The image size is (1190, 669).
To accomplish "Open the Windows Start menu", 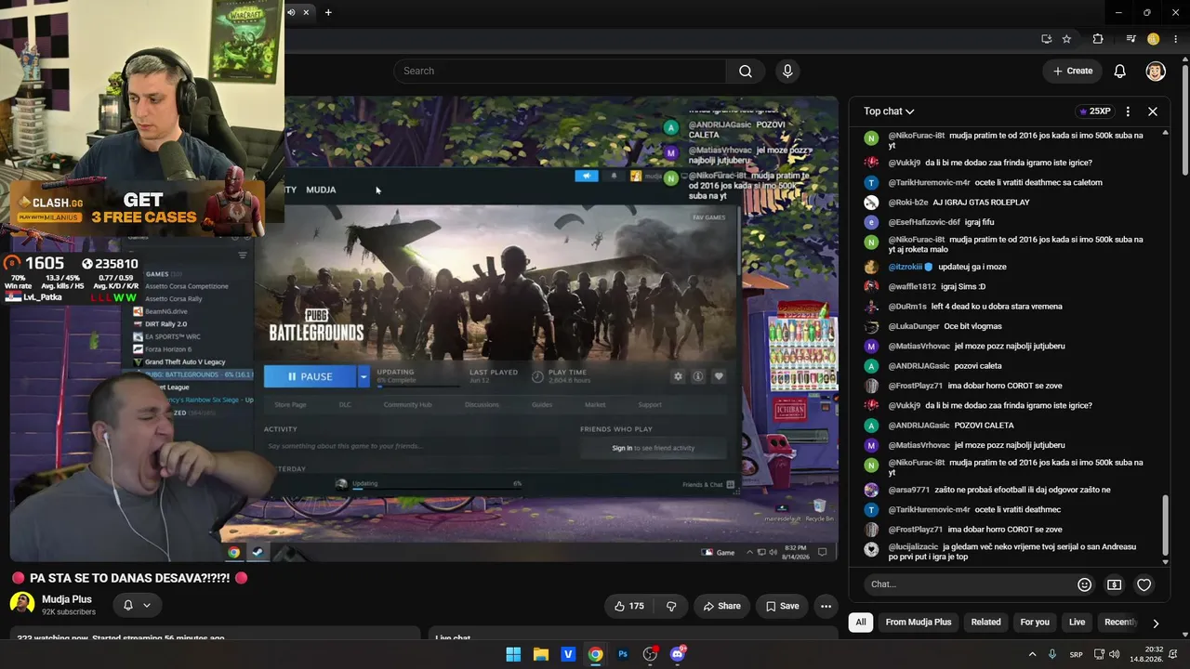I will click(x=513, y=654).
